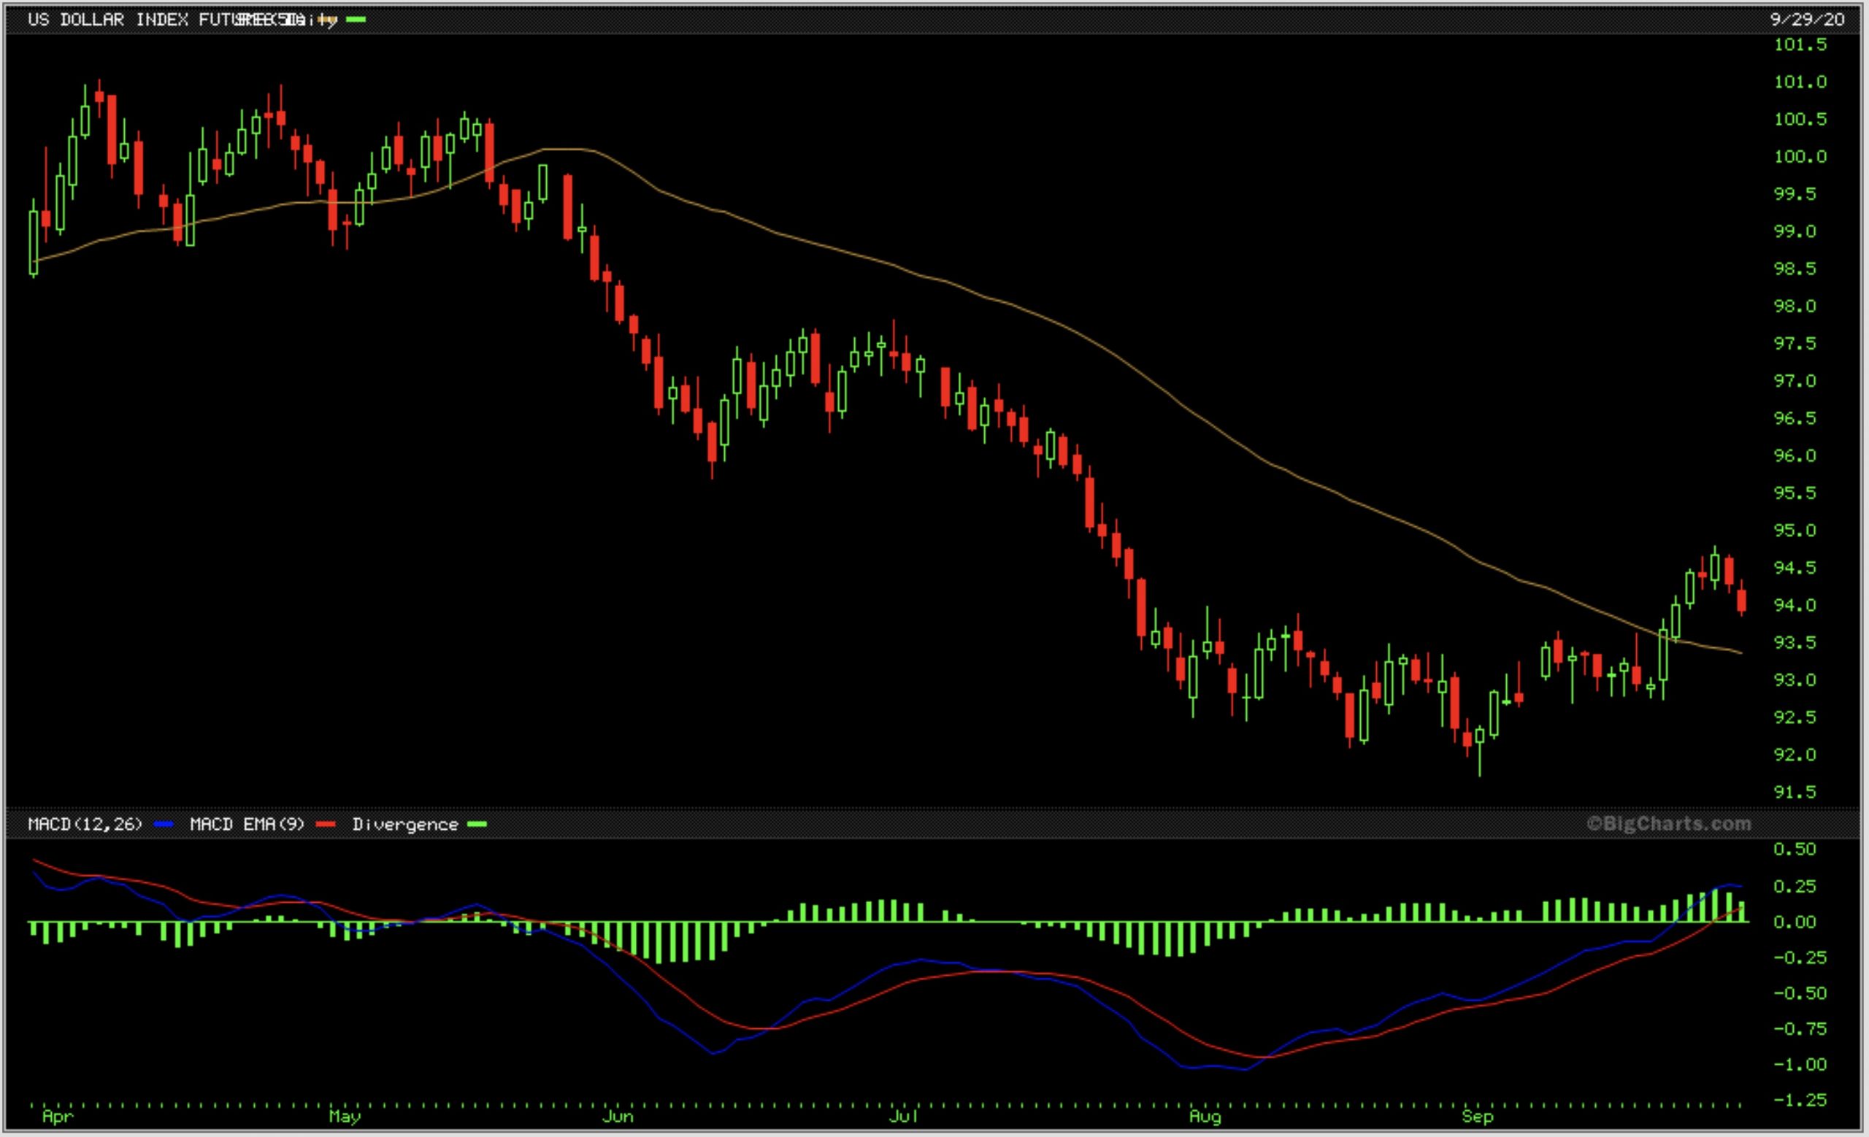
Task: Select the Jul month label on axis
Action: [902, 1117]
